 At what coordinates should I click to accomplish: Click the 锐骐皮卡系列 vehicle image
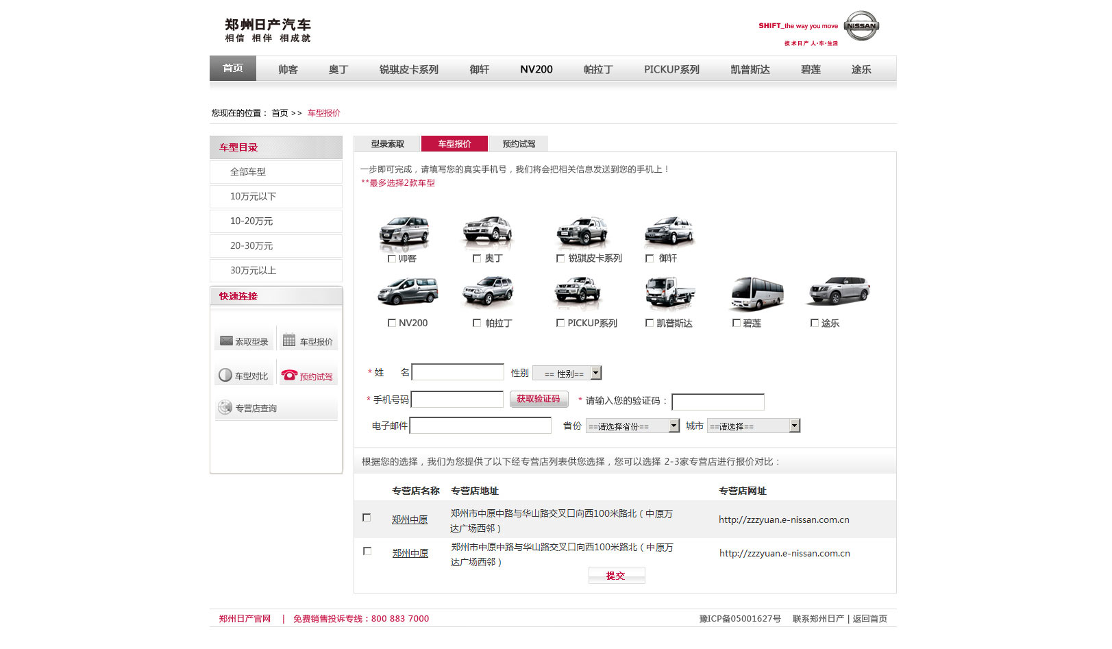582,231
